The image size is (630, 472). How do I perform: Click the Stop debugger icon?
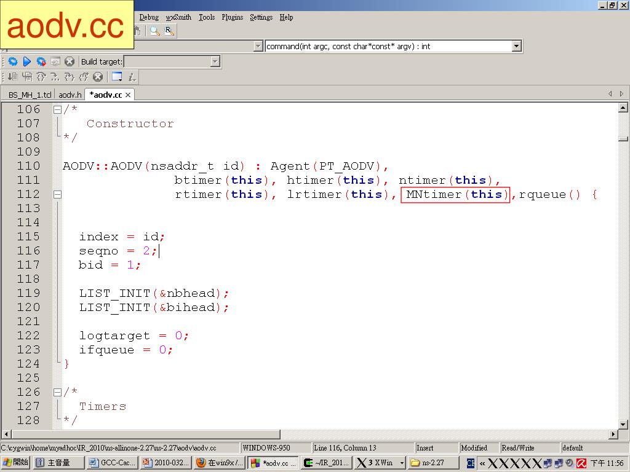click(x=98, y=77)
